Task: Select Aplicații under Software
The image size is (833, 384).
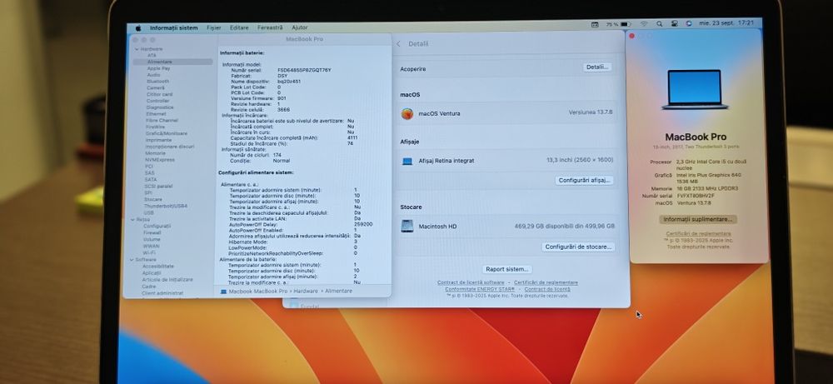Action: [152, 273]
